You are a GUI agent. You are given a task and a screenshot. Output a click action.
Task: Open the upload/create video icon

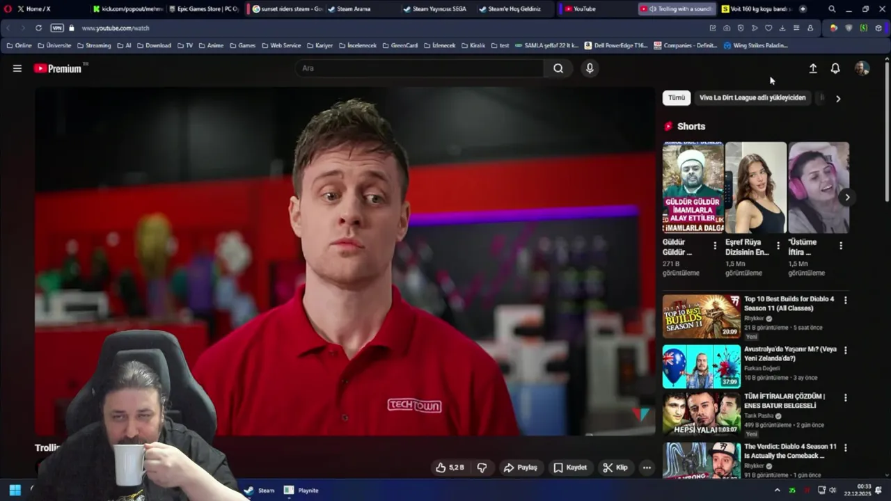coord(812,68)
